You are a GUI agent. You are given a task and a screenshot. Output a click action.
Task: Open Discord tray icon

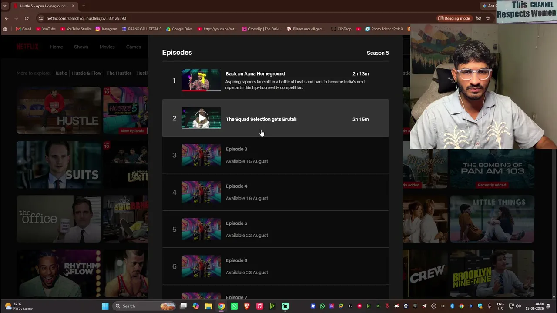(x=396, y=306)
